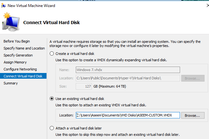Image resolution: width=209 pixels, height=139 pixels.
Task: Select Use an existing virtual hard disk
Action: pyautogui.click(x=52, y=99)
